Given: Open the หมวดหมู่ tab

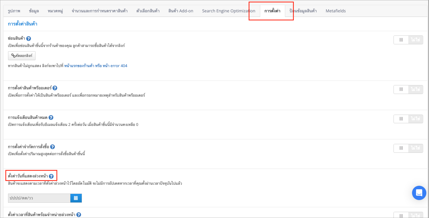Looking at the screenshot, I should 55,11.
